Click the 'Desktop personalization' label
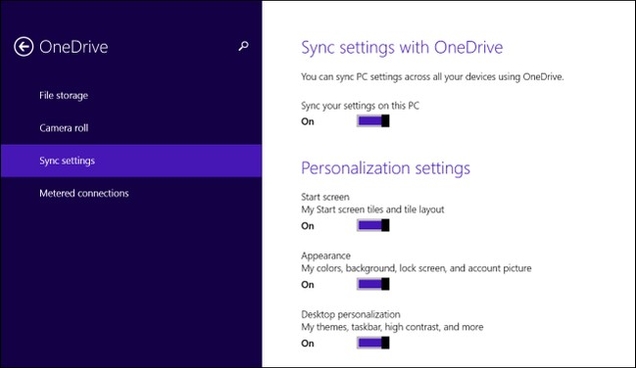The width and height of the screenshot is (636, 368). [351, 315]
